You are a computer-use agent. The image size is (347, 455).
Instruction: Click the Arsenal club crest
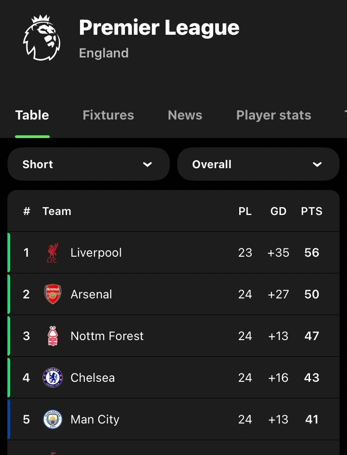pyautogui.click(x=52, y=294)
